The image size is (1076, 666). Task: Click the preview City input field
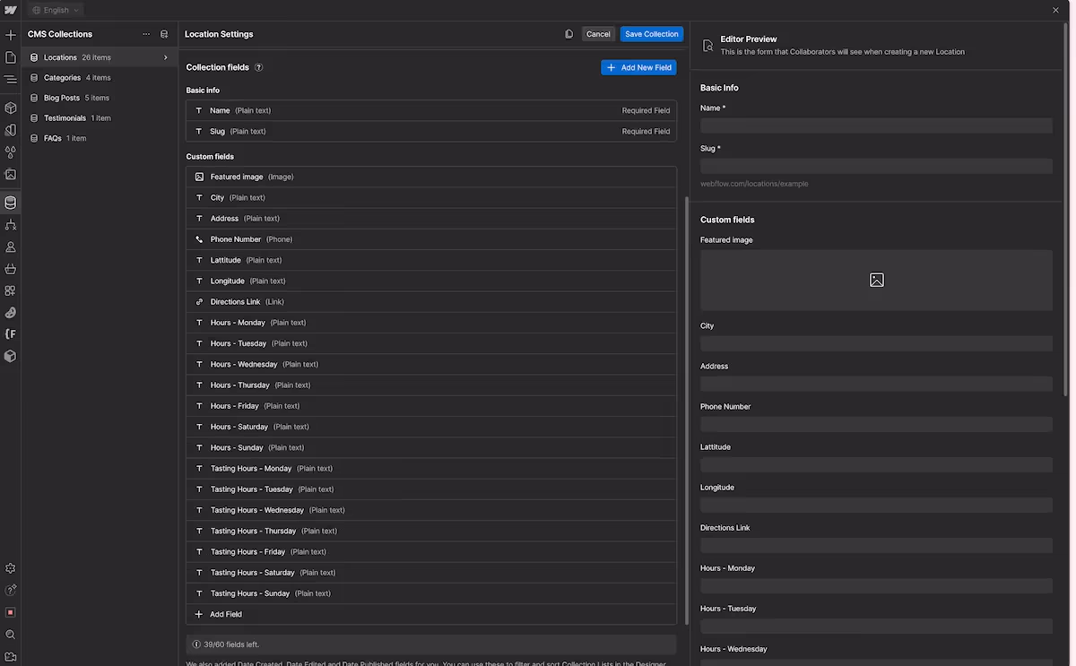coord(876,343)
